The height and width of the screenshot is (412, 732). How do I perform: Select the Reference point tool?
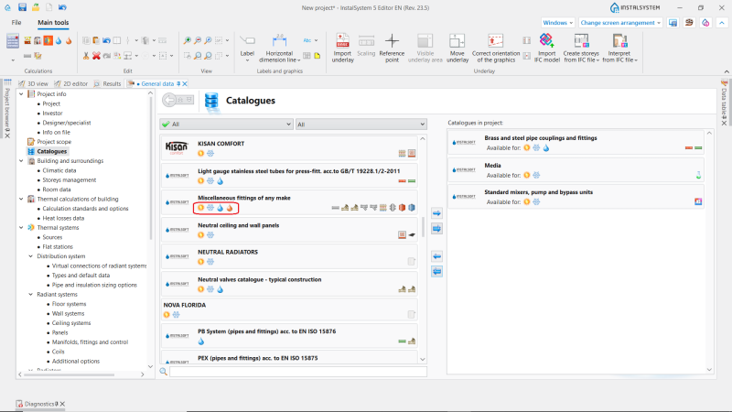pos(392,49)
